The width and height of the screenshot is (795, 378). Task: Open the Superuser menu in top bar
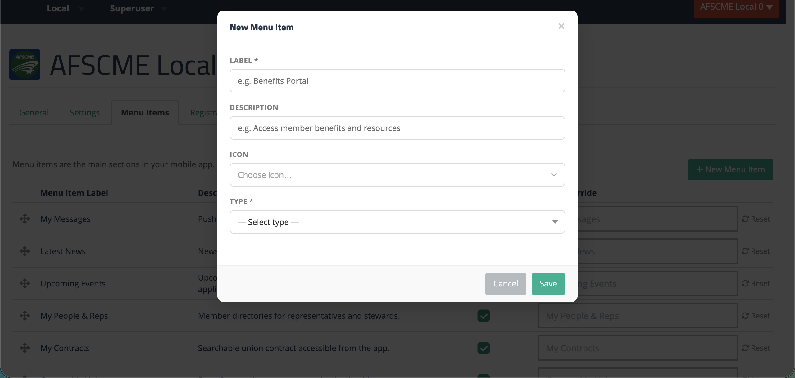[139, 8]
